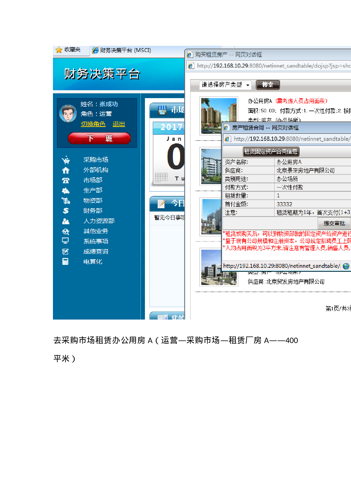Click the IE icon in 房产租赁合同 title bar

click(x=226, y=128)
